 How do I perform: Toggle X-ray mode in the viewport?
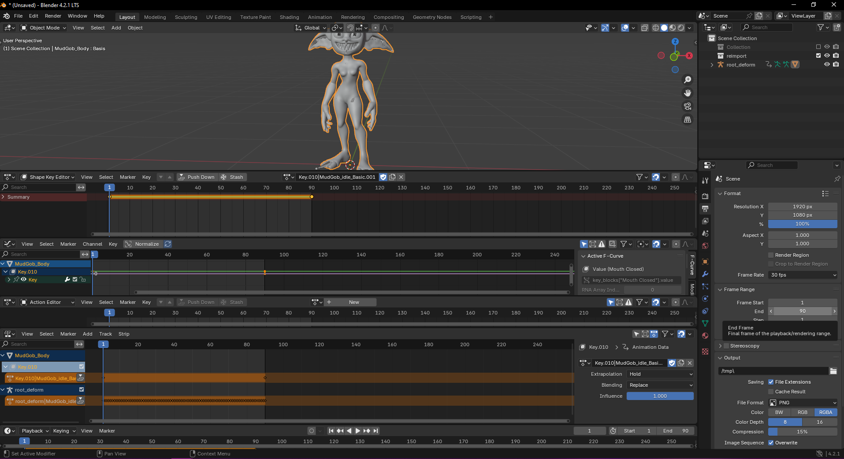644,28
